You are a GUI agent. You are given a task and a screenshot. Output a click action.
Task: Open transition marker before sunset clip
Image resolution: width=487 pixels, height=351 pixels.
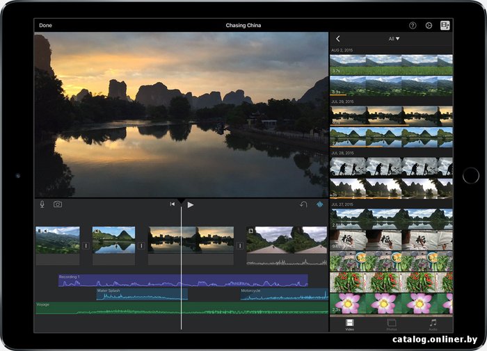coord(141,245)
